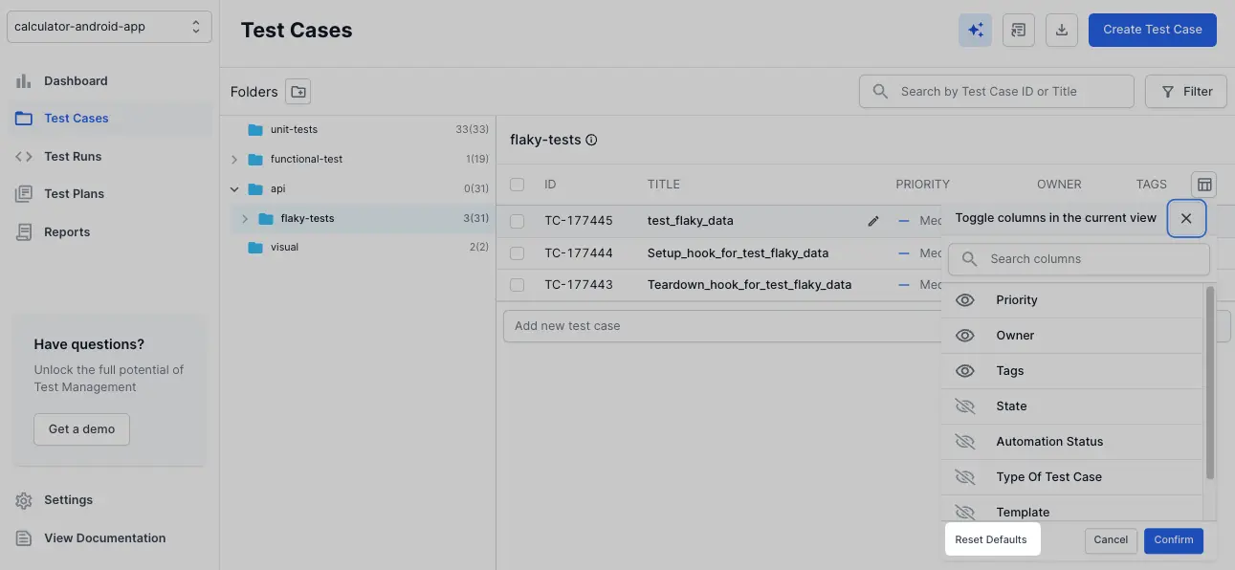Go to Reports in sidebar
Viewport: 1235px width, 570px height.
coord(67,231)
